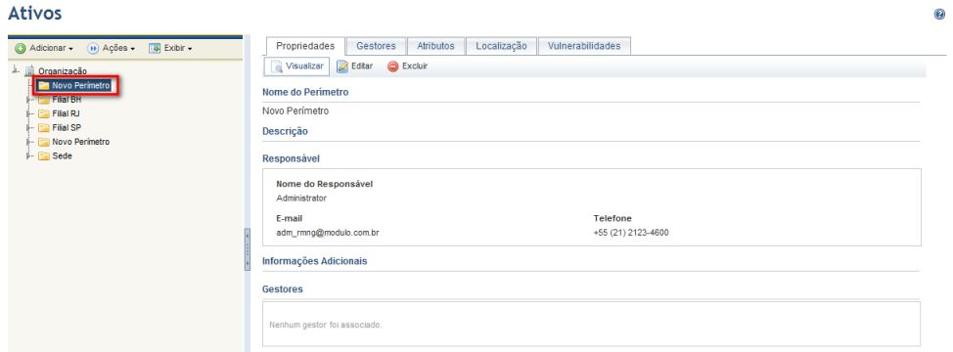Open the Localização tab
Image resolution: width=953 pixels, height=352 pixels.
pyautogui.click(x=501, y=46)
